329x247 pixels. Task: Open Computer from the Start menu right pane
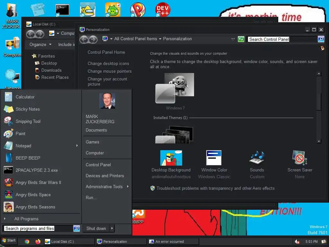(95, 153)
